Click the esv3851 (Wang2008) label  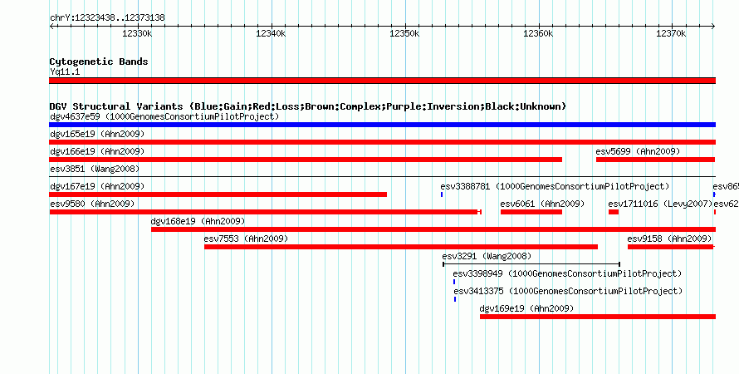click(x=95, y=169)
